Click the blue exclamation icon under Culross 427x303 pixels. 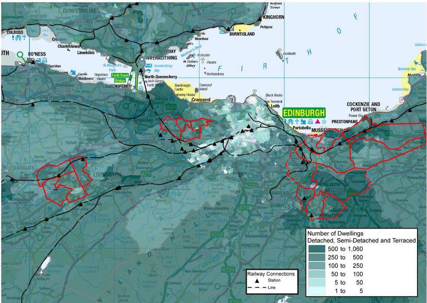pos(13,38)
